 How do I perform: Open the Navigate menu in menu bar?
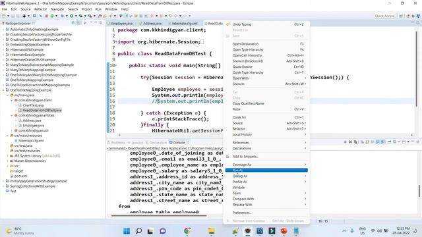click(x=57, y=9)
